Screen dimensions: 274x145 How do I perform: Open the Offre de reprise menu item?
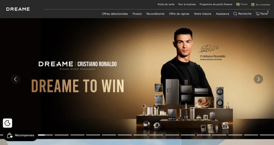click(x=179, y=14)
